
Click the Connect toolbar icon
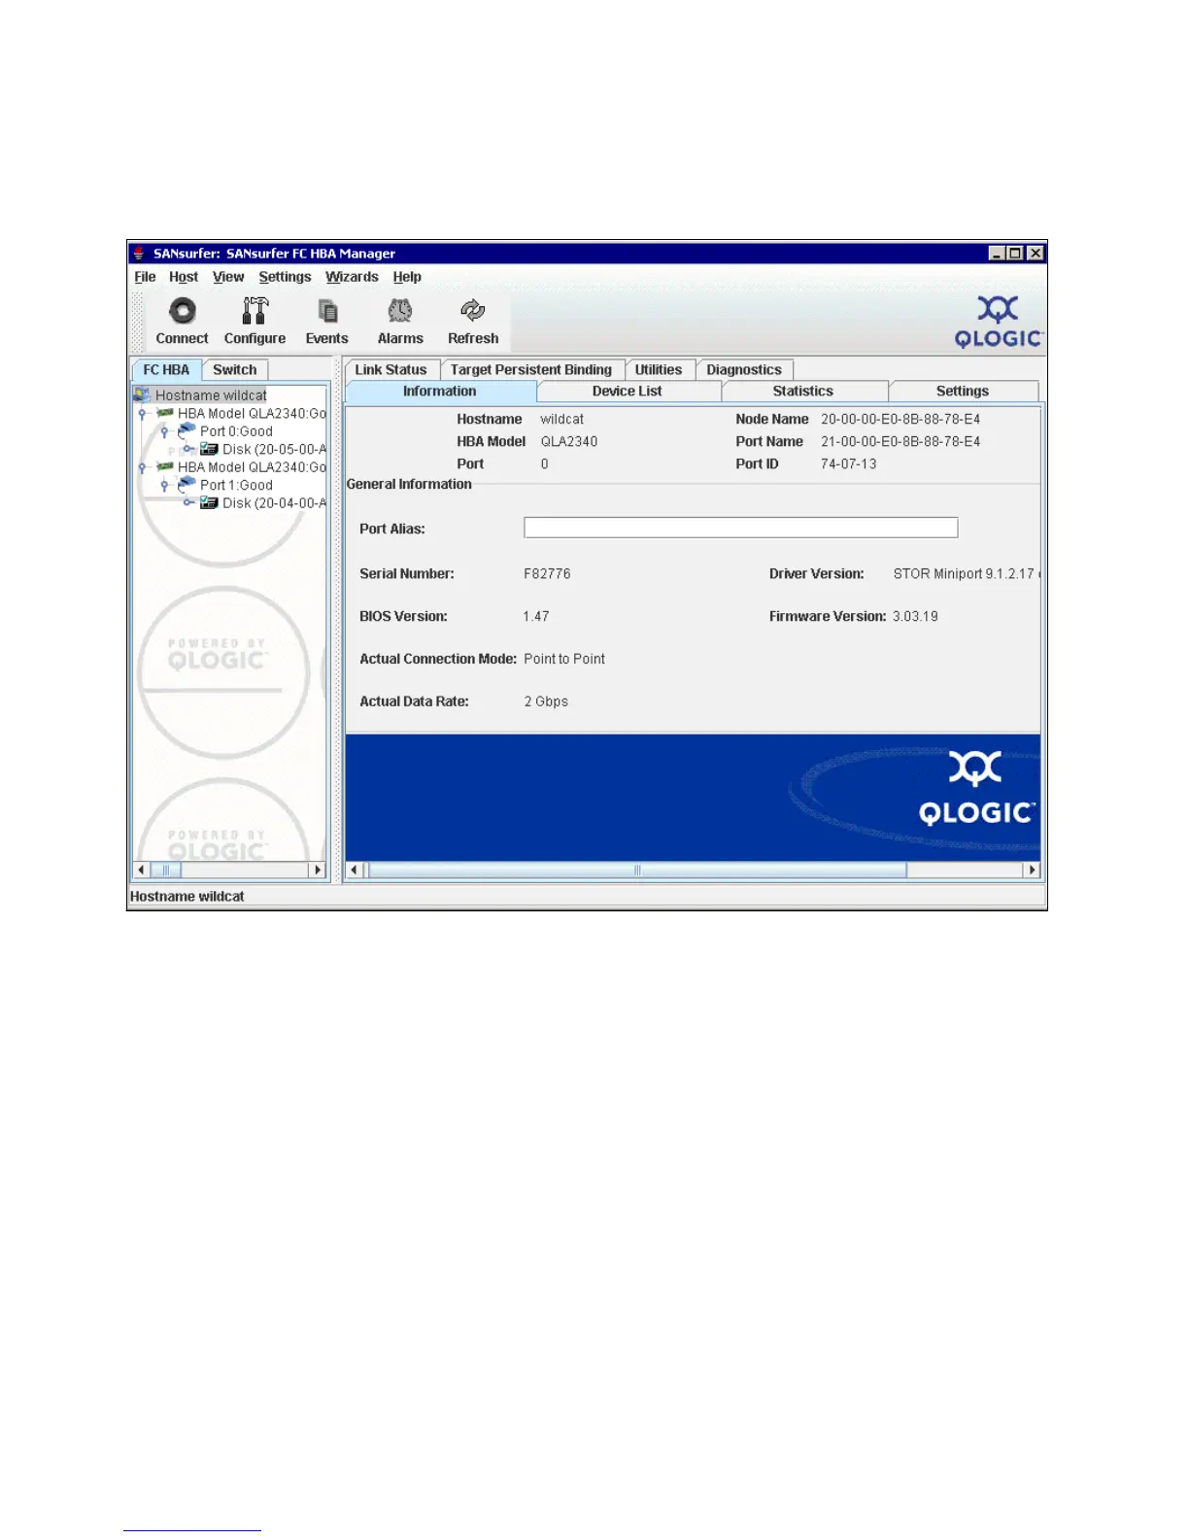(x=182, y=311)
